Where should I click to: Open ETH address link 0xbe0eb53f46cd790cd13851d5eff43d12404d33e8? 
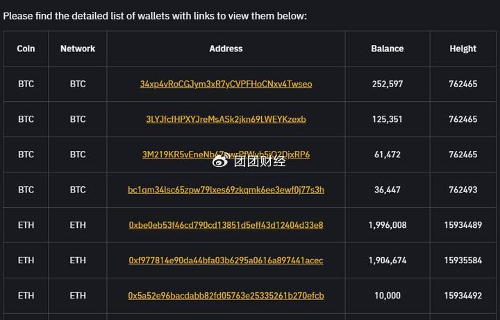(226, 225)
